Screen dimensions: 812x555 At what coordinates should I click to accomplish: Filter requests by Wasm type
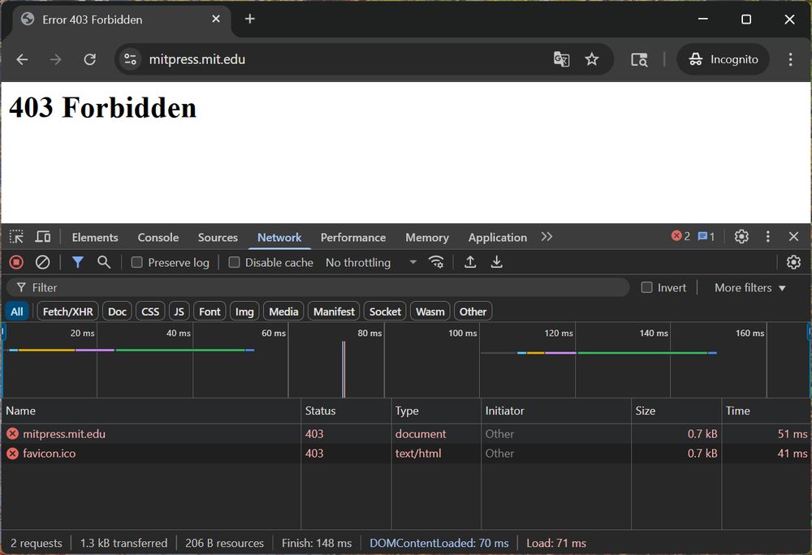pos(430,312)
